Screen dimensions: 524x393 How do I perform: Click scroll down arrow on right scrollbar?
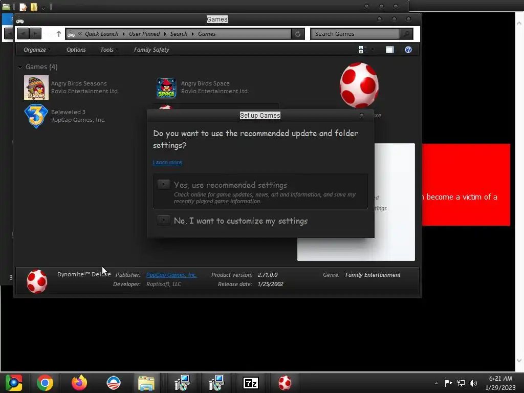point(519,360)
